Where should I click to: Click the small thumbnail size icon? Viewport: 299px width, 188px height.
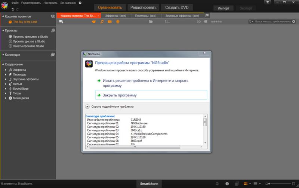266,184
